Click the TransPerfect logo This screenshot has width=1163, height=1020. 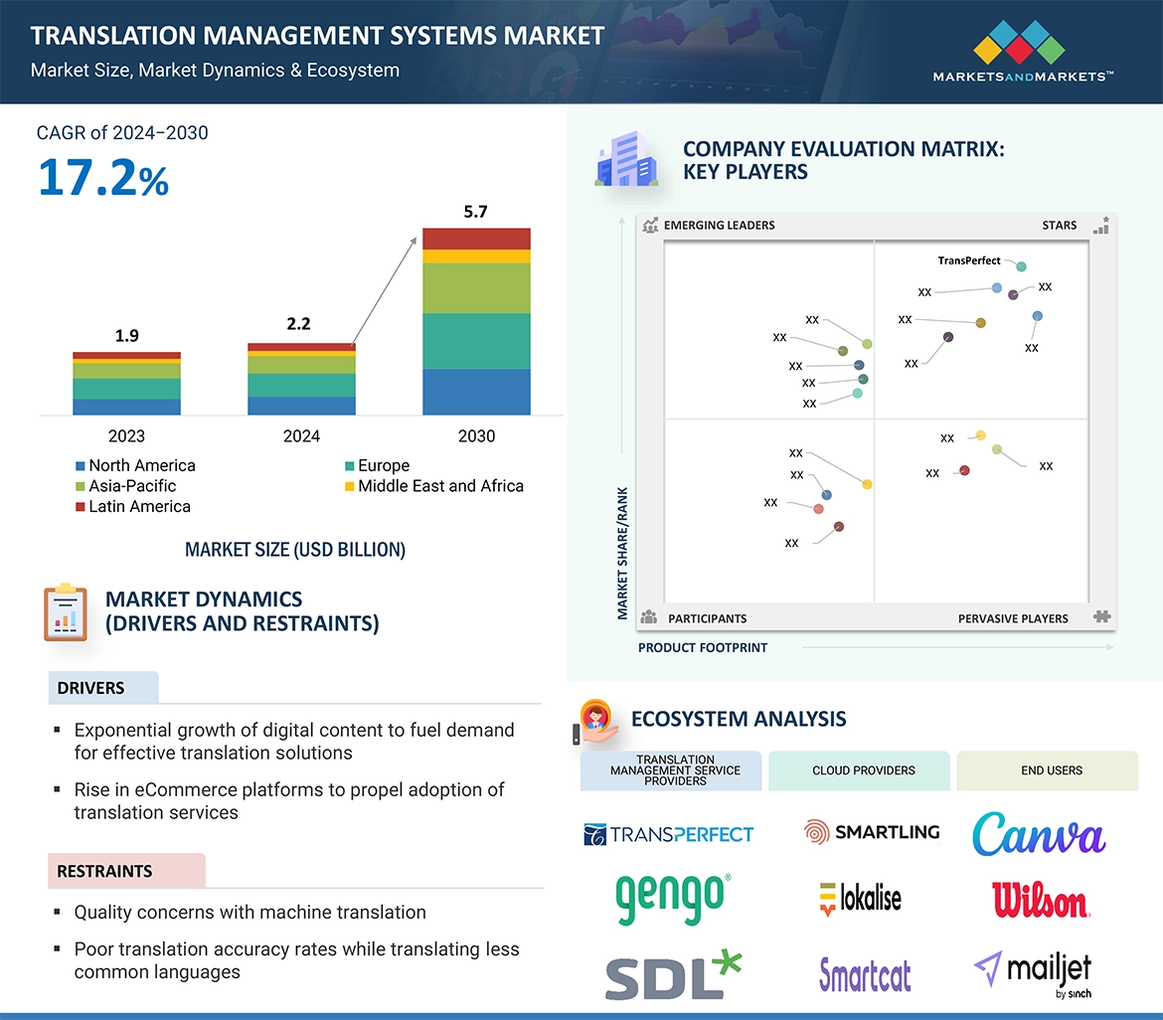668,834
